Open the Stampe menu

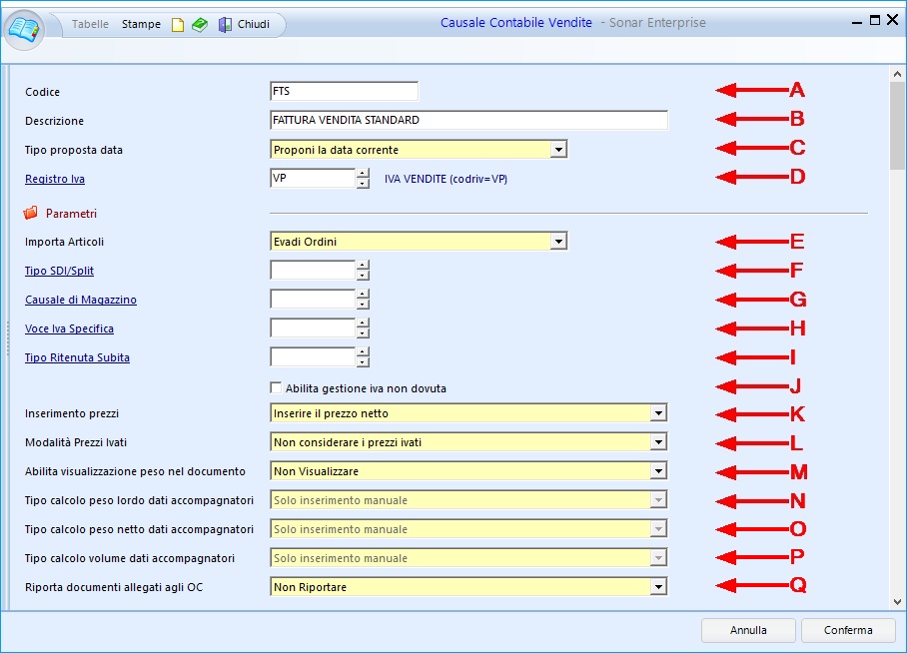(x=141, y=24)
